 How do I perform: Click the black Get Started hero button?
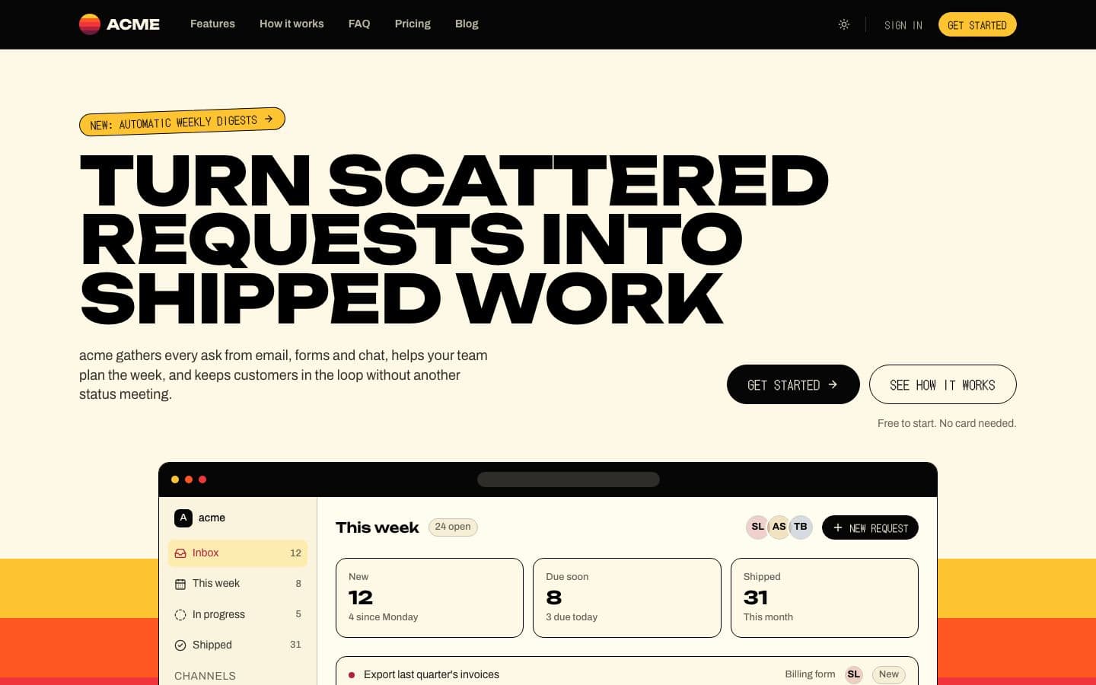pos(793,384)
